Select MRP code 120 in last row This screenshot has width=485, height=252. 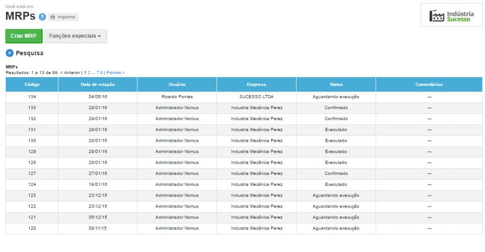click(x=32, y=228)
